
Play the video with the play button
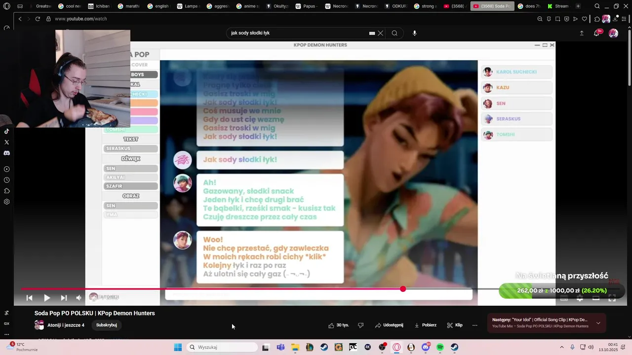coord(47,298)
